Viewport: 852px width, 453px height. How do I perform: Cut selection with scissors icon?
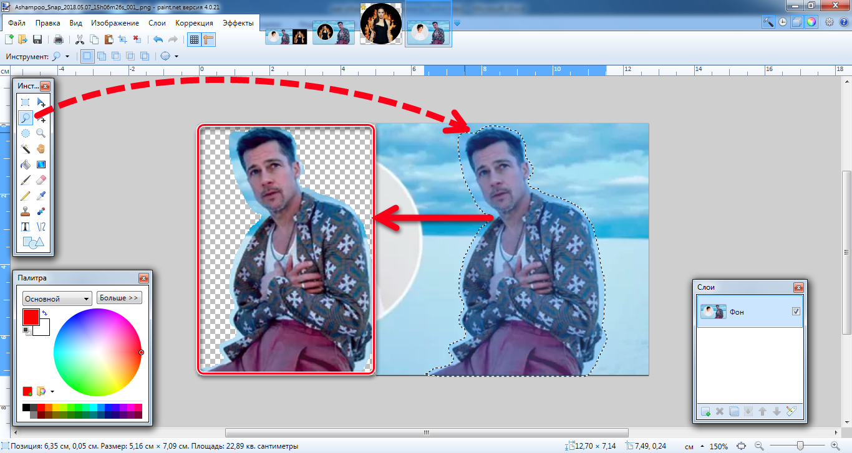pyautogui.click(x=80, y=39)
